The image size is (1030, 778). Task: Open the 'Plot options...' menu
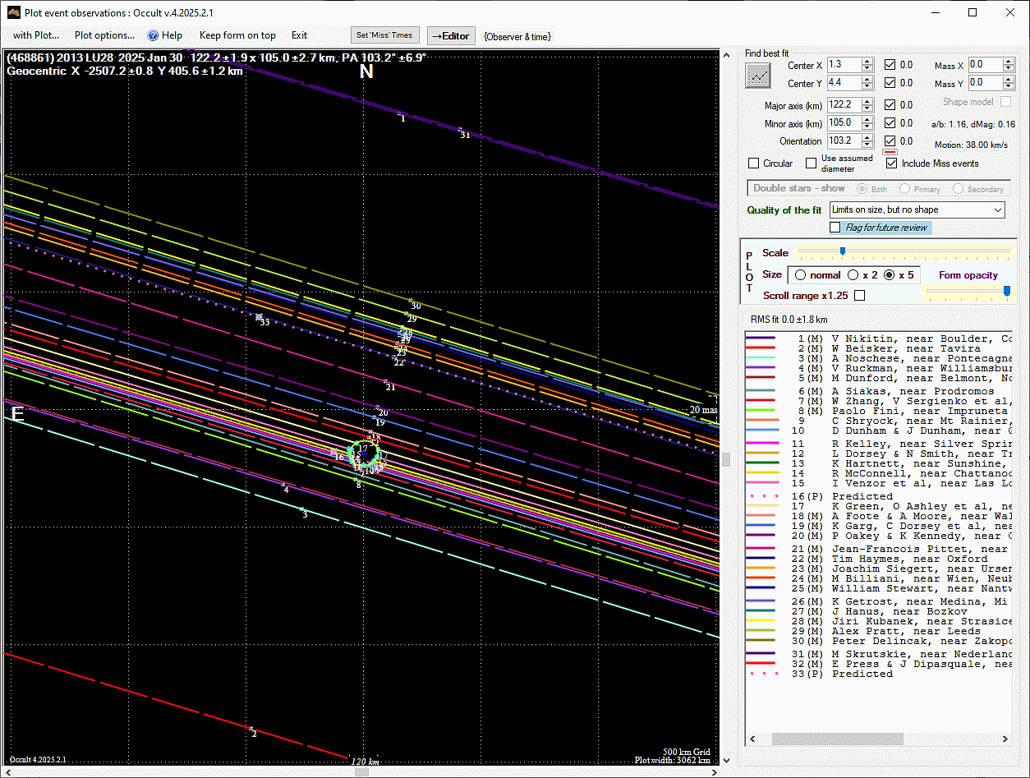[x=104, y=35]
